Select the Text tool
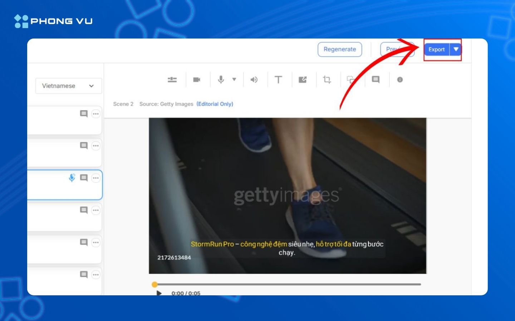This screenshot has width=515, height=321. point(279,80)
